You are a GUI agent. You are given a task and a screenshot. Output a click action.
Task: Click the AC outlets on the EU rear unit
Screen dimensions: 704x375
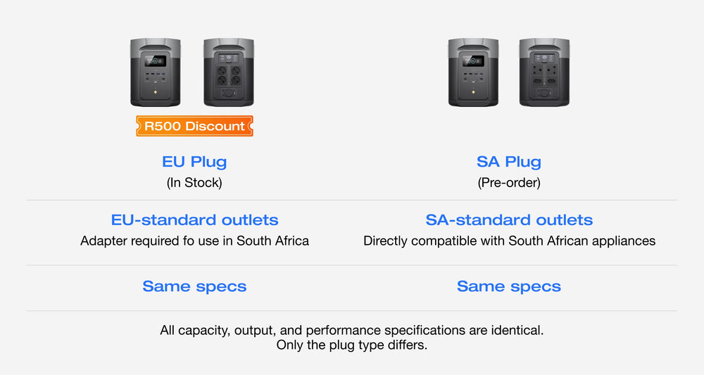click(229, 75)
